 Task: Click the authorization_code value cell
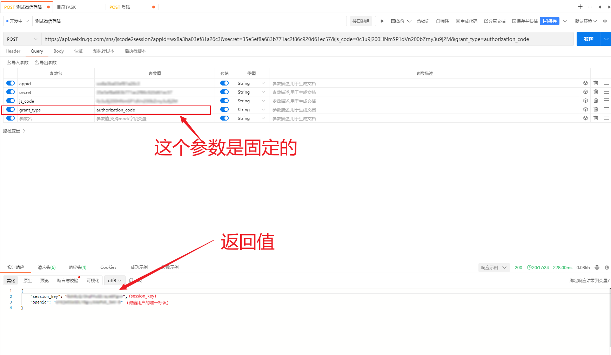point(154,110)
